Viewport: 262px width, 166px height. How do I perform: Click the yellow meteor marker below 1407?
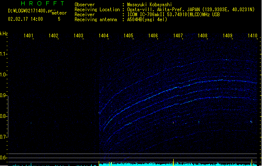[x=173, y=163]
